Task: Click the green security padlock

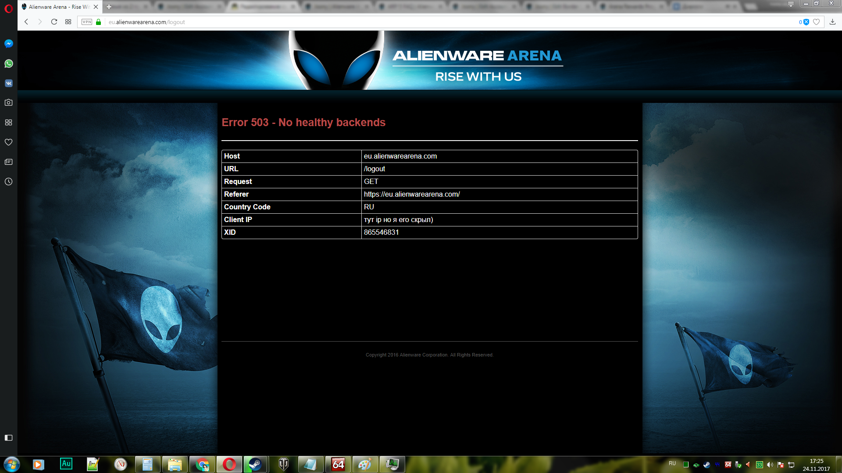Action: point(99,22)
